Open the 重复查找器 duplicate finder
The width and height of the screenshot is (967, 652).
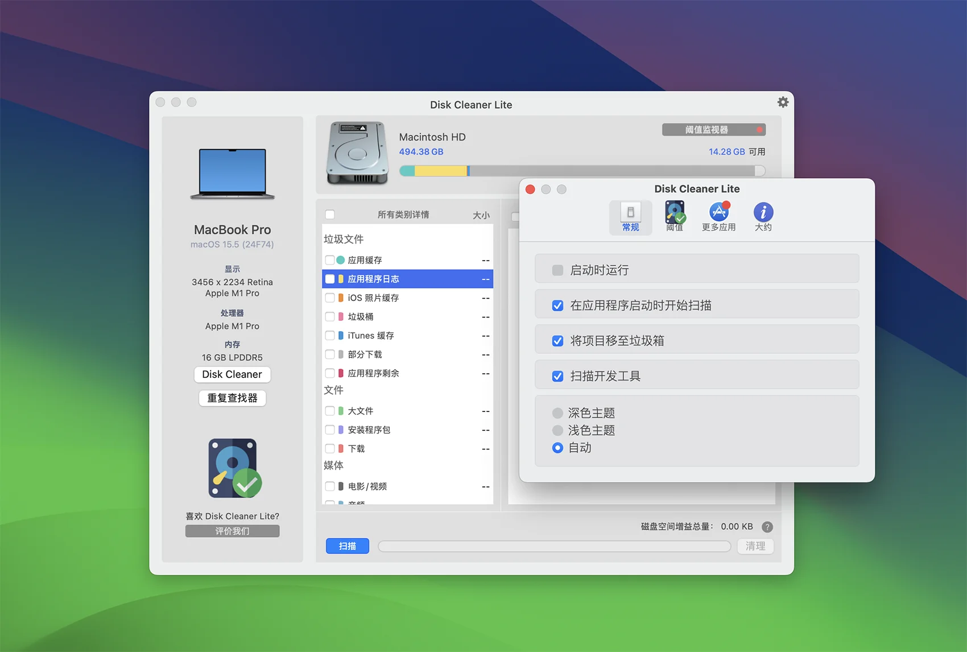pyautogui.click(x=232, y=398)
